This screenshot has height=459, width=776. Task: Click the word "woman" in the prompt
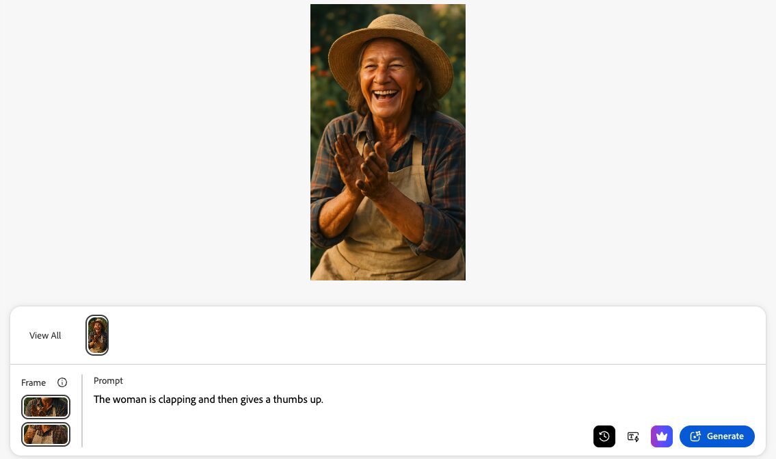click(129, 399)
